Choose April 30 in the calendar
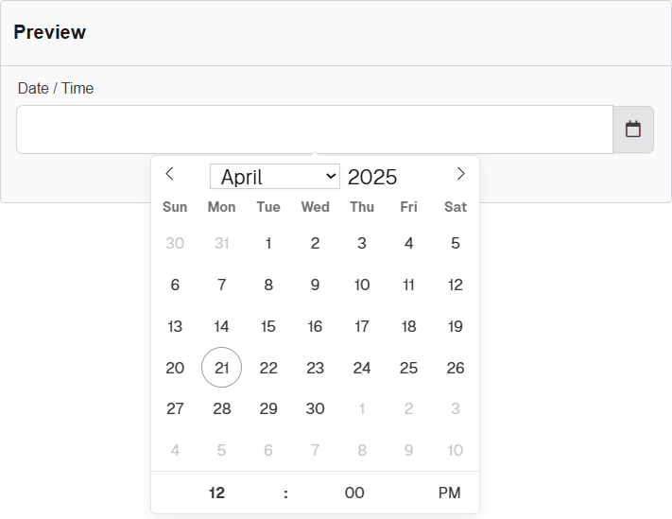Image resolution: width=672 pixels, height=519 pixels. click(315, 408)
